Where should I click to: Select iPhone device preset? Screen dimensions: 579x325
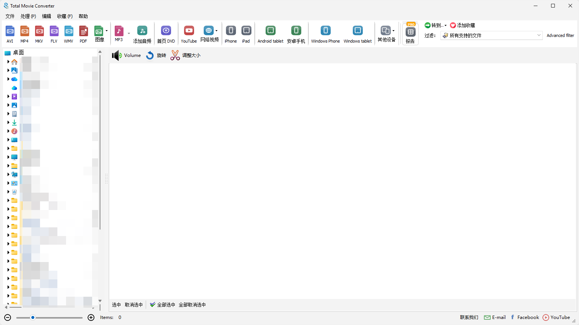231,34
